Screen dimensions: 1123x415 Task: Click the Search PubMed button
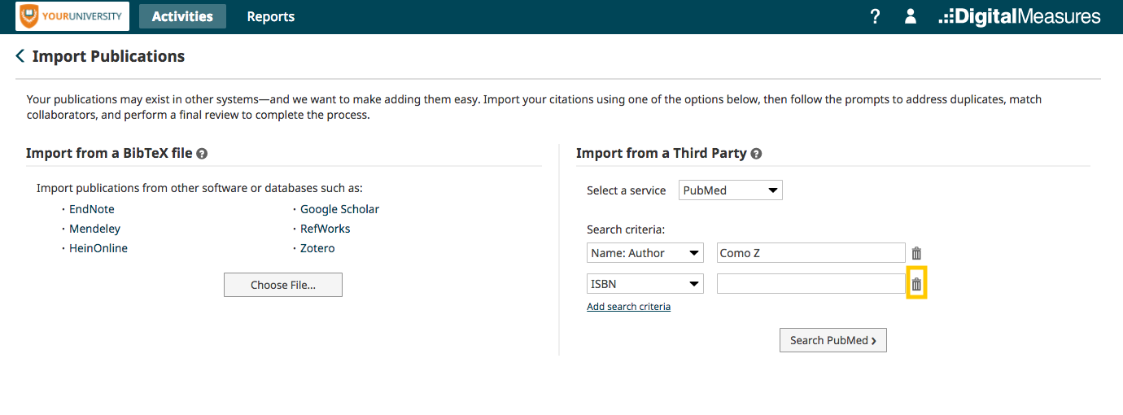(833, 340)
